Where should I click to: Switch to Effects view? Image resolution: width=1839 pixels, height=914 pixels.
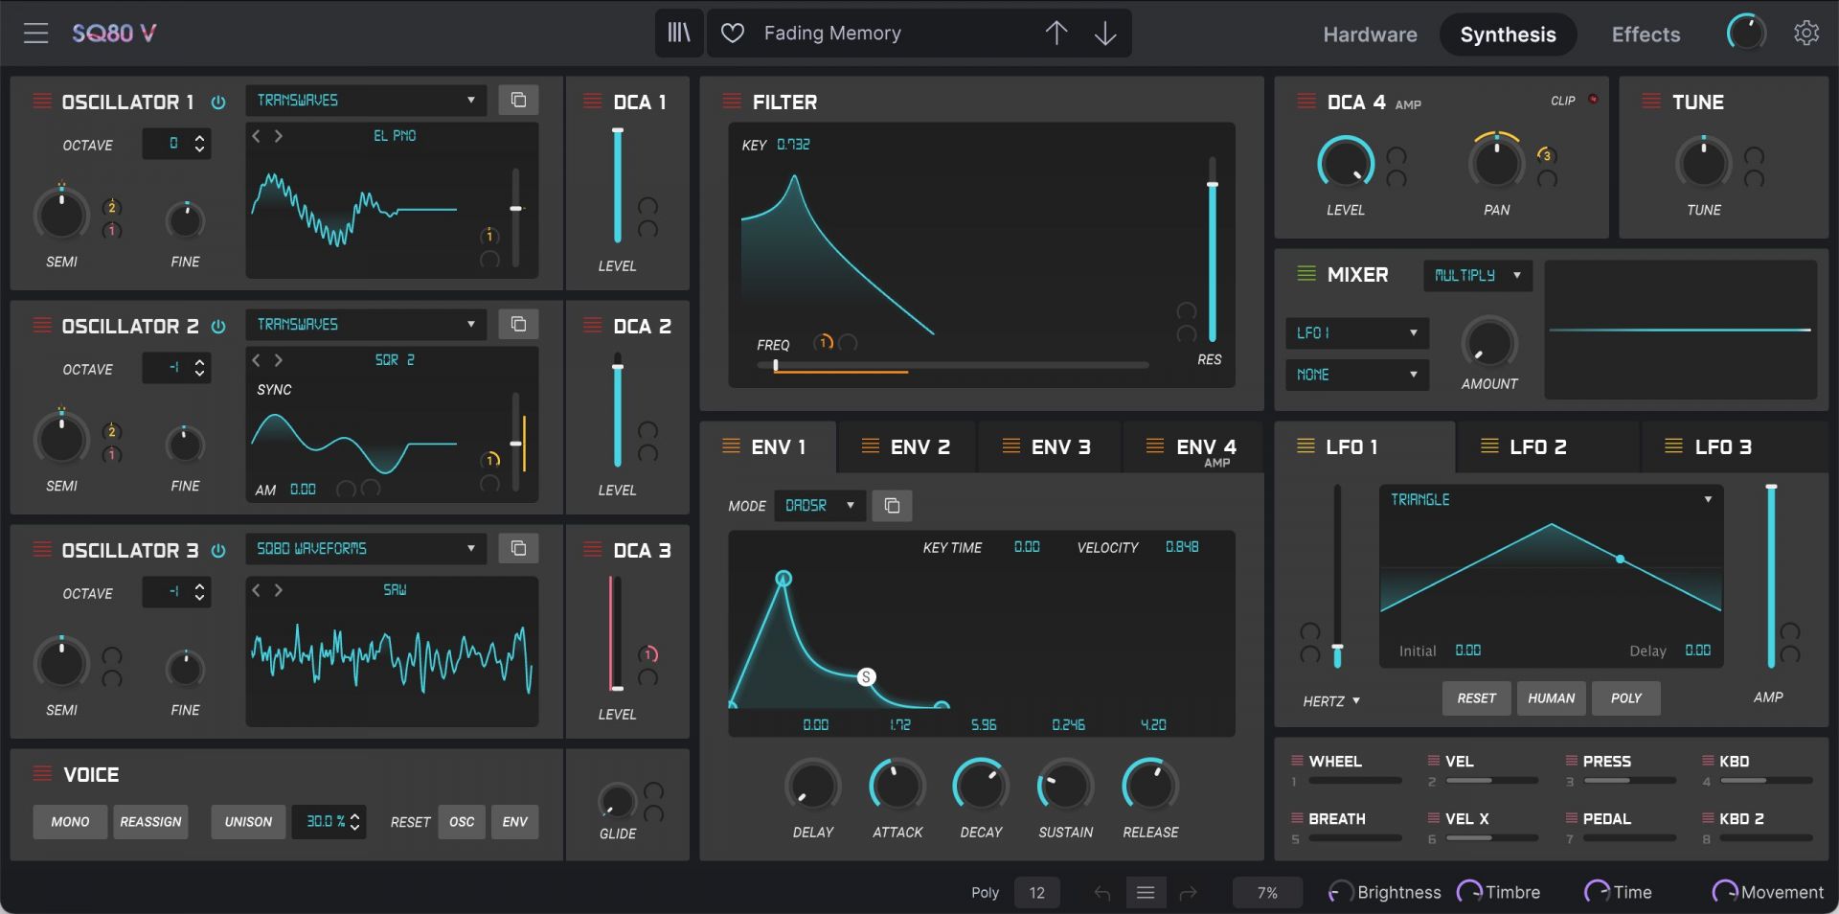(1646, 34)
